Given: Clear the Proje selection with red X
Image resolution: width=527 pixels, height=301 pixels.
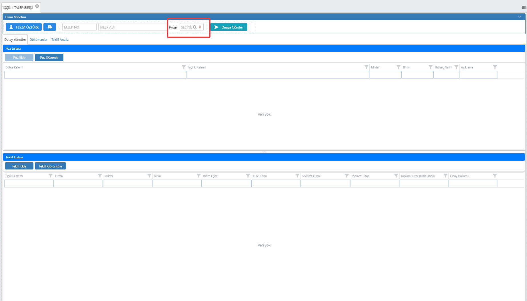Looking at the screenshot, I should (x=200, y=27).
